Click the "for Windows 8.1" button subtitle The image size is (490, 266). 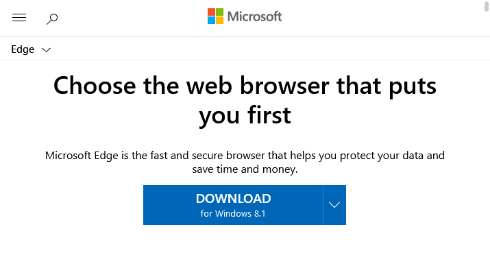coord(233,213)
